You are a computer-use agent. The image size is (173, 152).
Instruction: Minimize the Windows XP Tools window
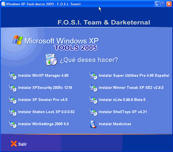tap(157, 4)
